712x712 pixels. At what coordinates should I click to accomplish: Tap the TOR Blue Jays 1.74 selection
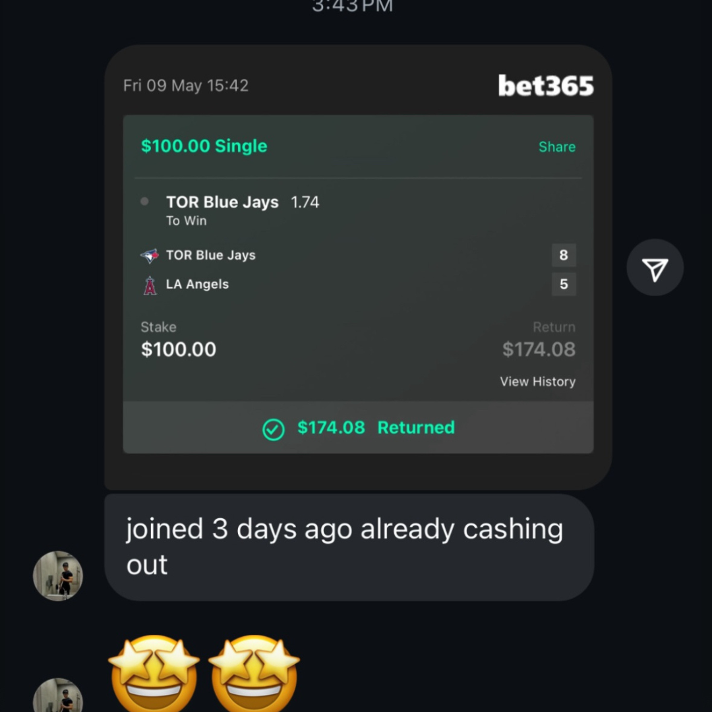243,202
